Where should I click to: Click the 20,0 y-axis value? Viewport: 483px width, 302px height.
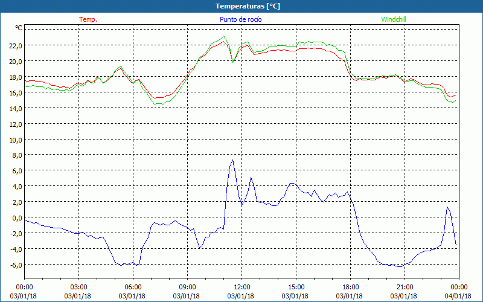click(x=16, y=62)
